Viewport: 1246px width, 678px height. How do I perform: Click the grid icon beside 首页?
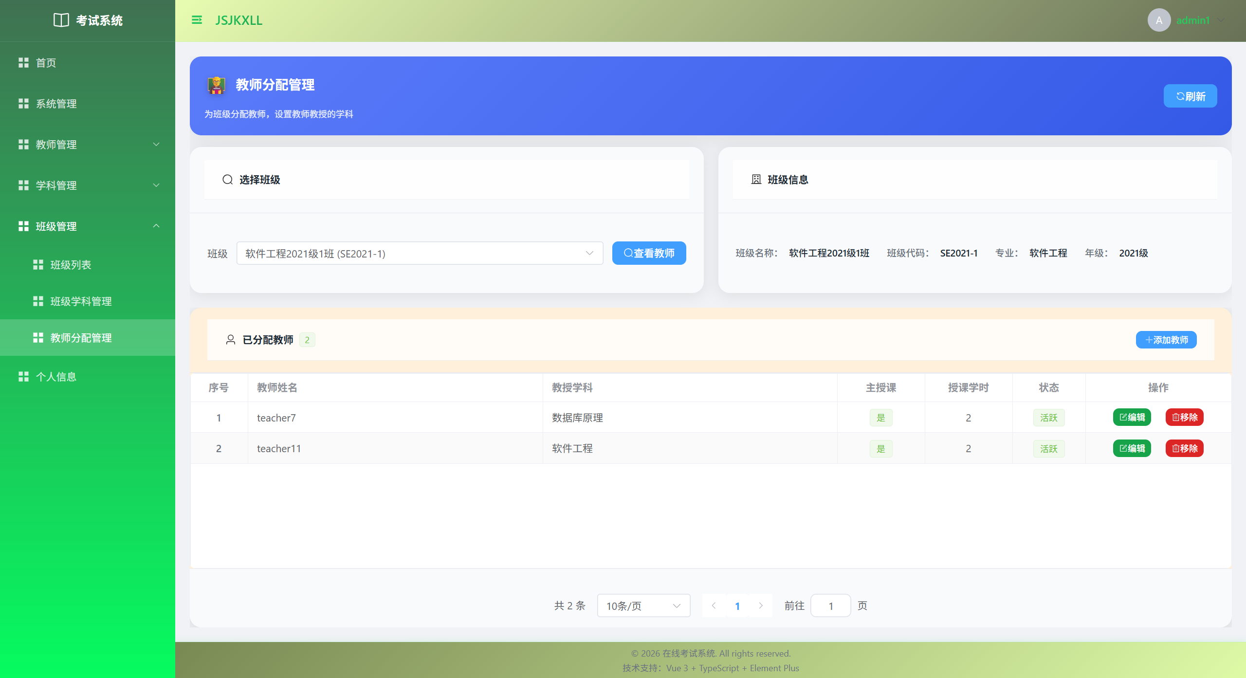(x=23, y=63)
